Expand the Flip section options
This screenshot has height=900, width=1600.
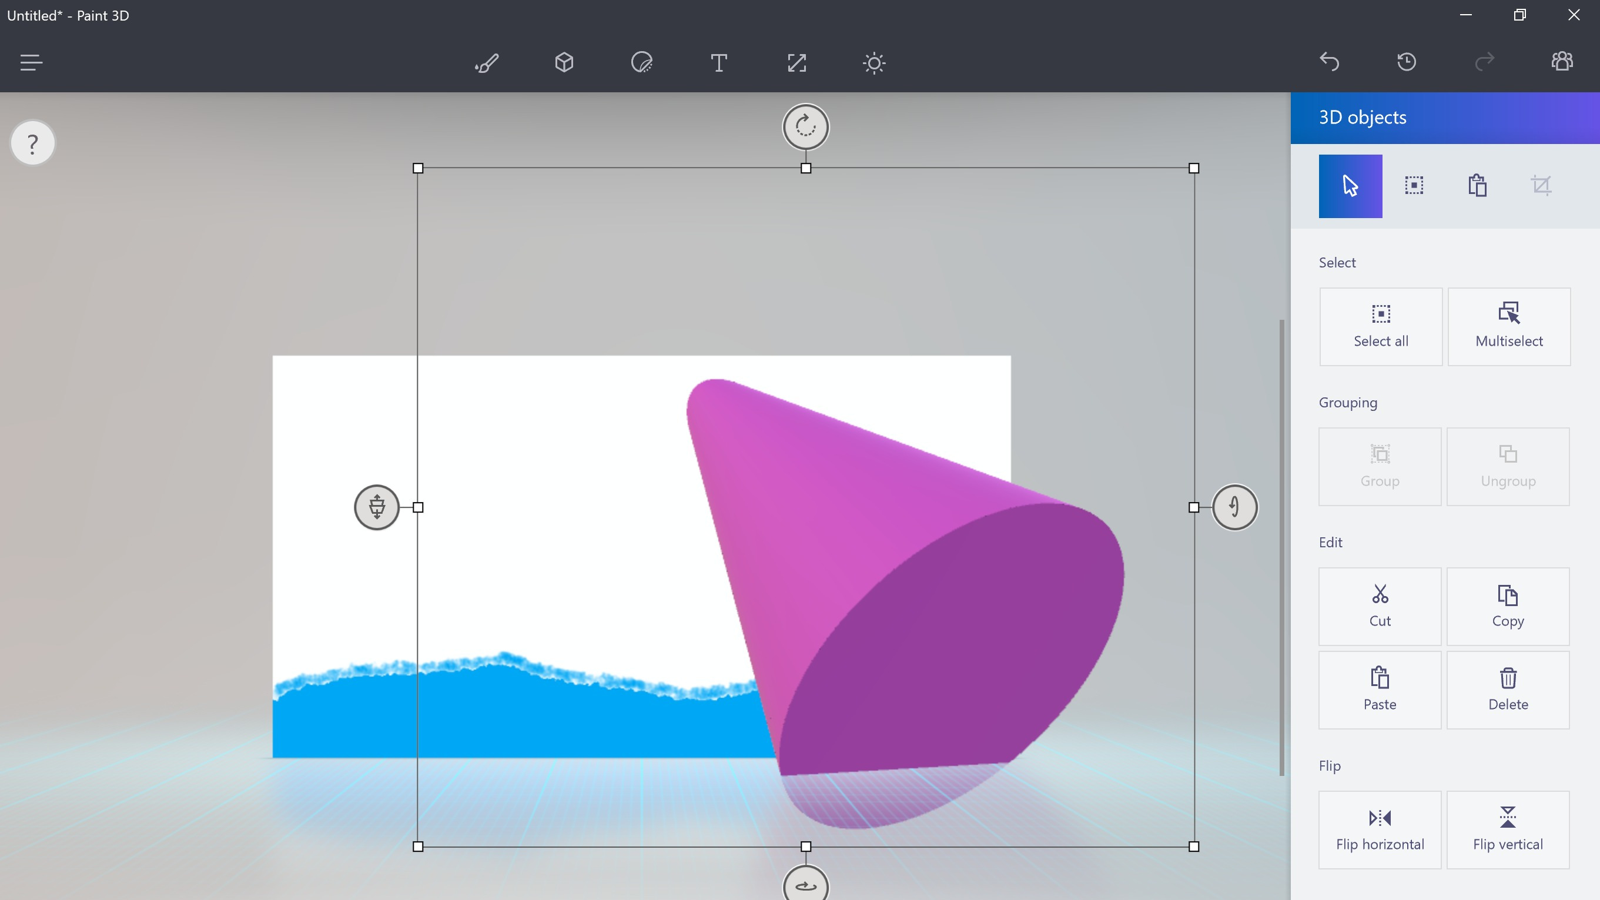click(1328, 766)
